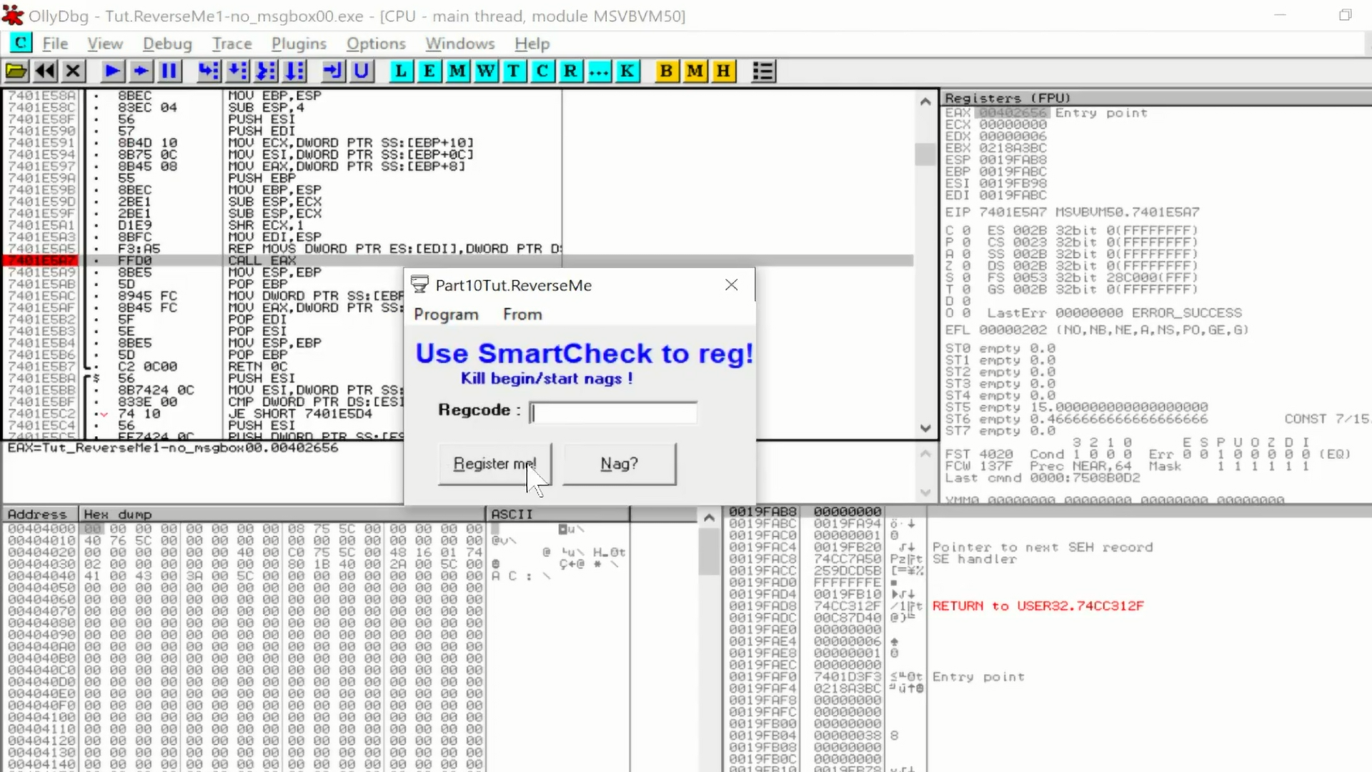
Task: Select stack address 0019FAB8
Action: [762, 512]
